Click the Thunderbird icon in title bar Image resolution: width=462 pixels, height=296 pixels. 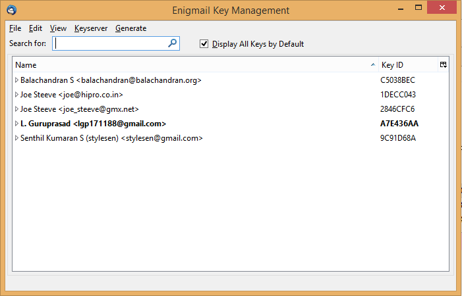[12, 10]
